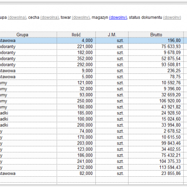Open the status dokumentu (dowolny) link
The image size is (187, 187).
click(x=172, y=17)
